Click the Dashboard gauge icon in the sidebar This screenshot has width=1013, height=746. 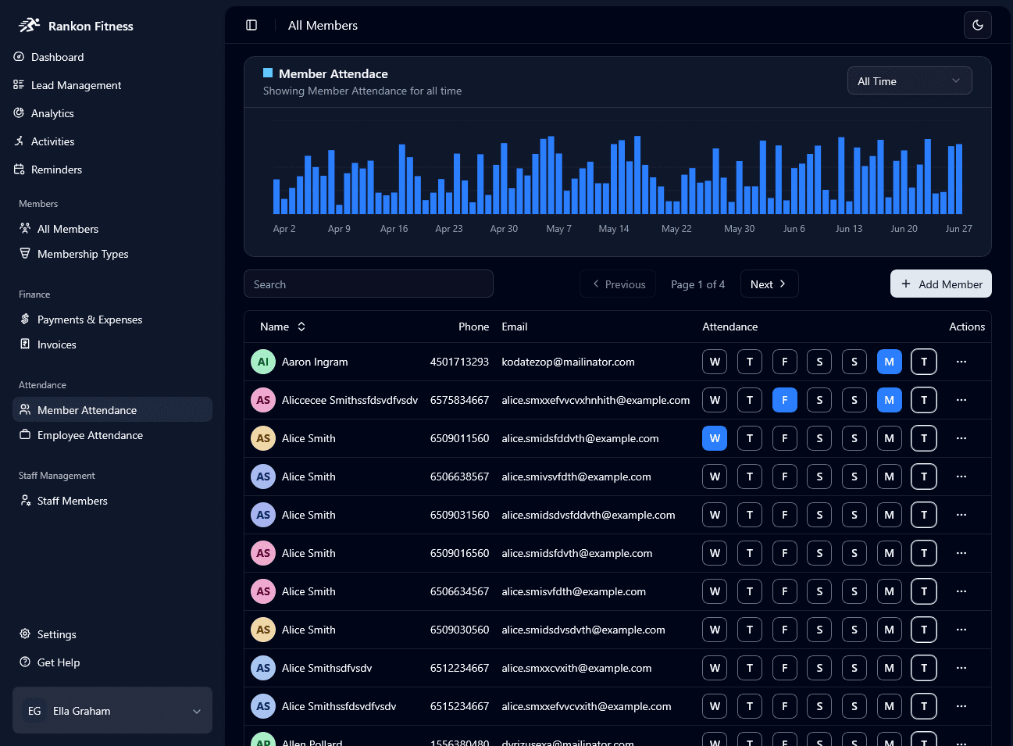(19, 57)
